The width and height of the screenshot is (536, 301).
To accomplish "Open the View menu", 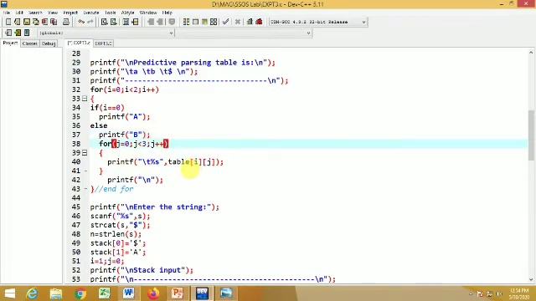I will [53, 13].
